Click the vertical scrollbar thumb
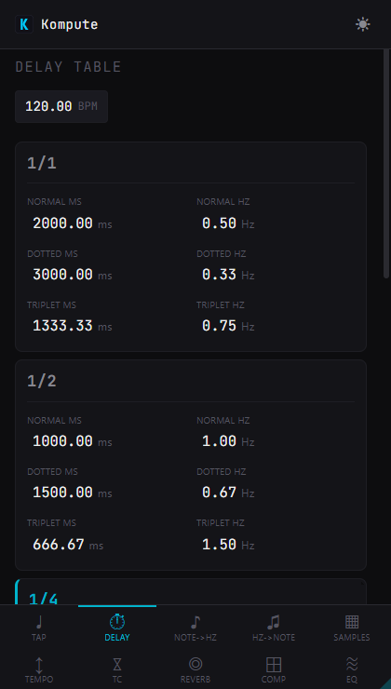The width and height of the screenshot is (391, 689). tap(386, 164)
